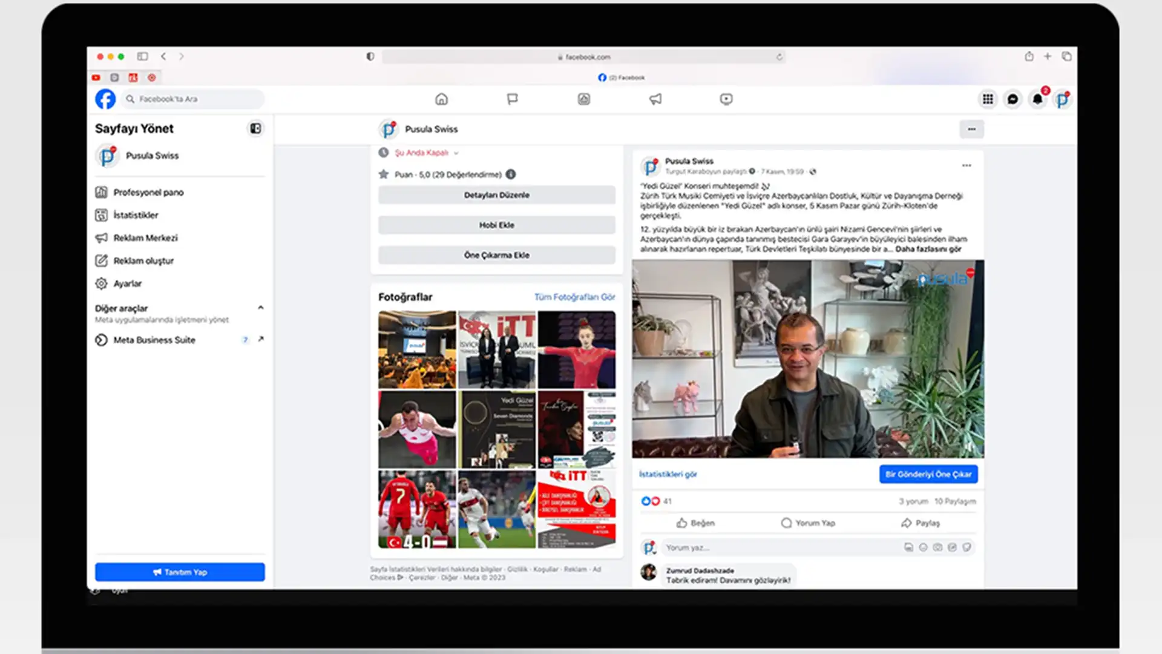
Task: Open the notifications bell icon
Action: click(1037, 99)
